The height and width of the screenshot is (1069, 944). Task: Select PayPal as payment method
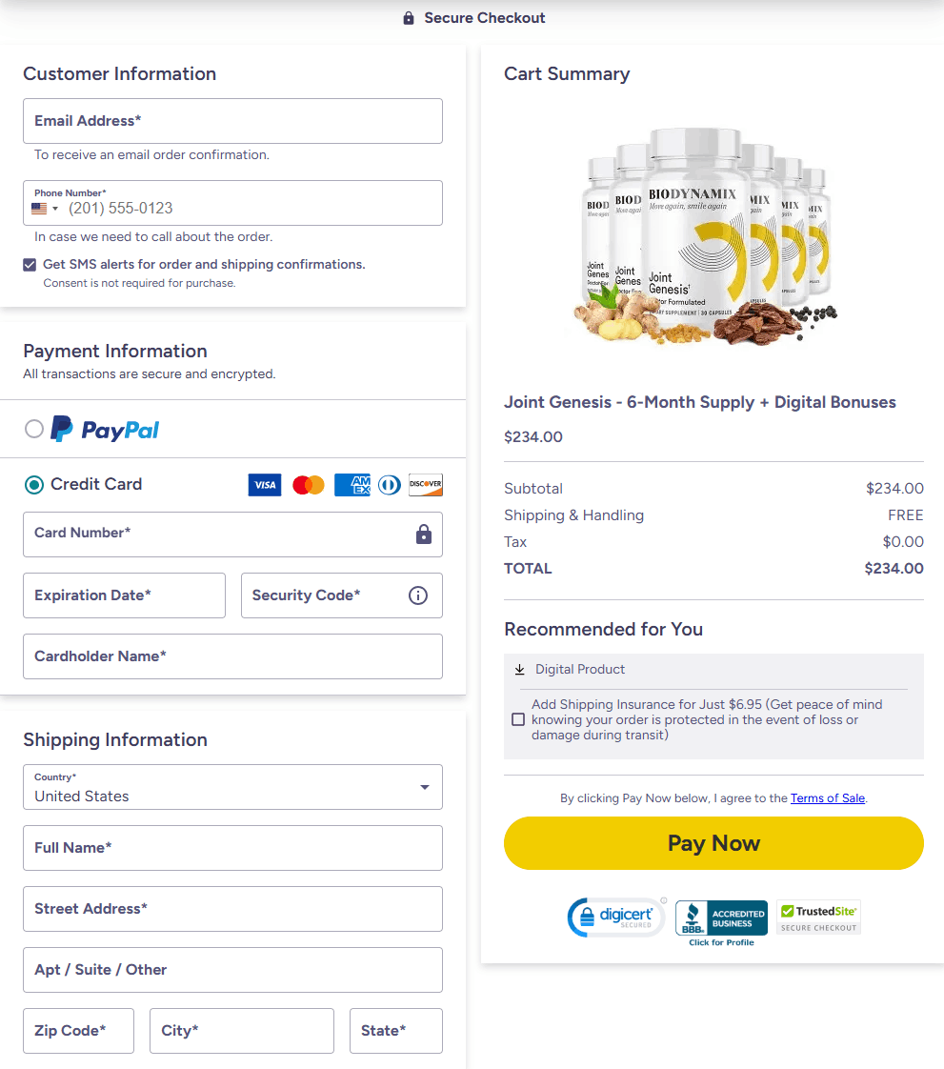[x=34, y=429]
